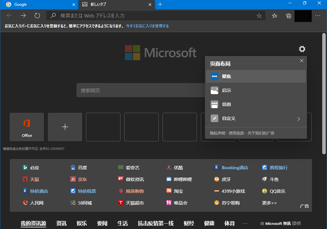Select the 健康 news tab
This screenshot has height=229, width=327.
tap(209, 223)
